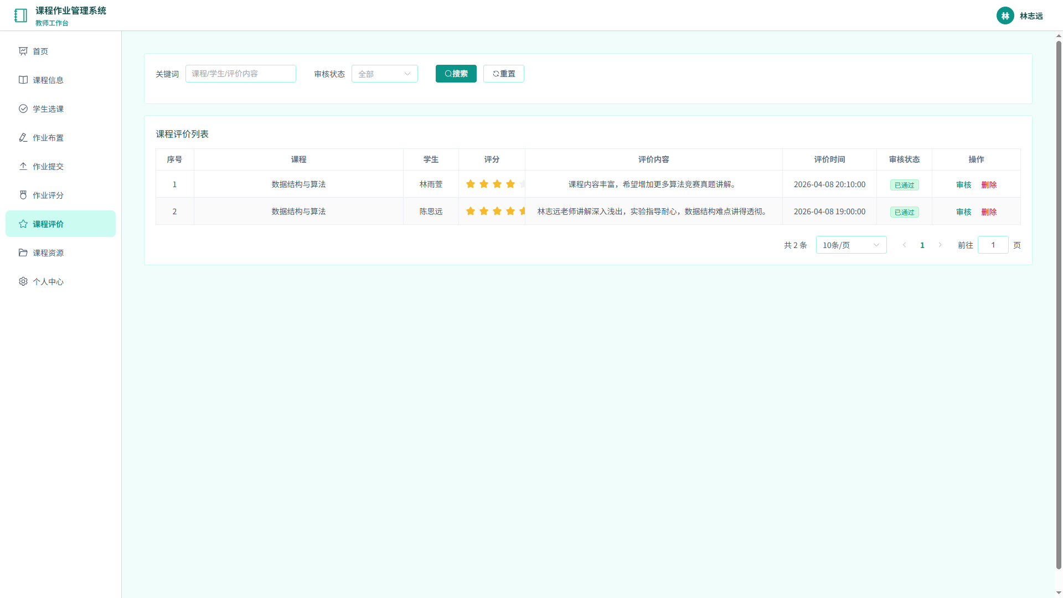
Task: Open 作业提交 menu item
Action: click(61, 166)
